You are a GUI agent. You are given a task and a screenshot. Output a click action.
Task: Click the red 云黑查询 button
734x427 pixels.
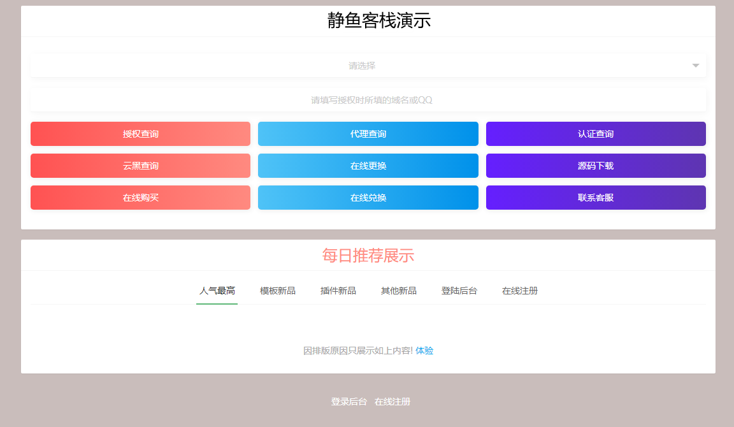(x=140, y=166)
